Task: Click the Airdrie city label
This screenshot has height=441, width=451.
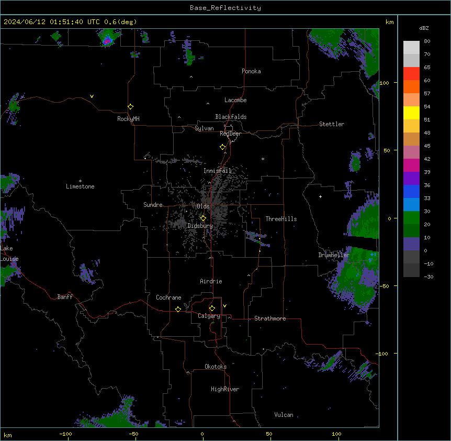Action: click(x=211, y=281)
